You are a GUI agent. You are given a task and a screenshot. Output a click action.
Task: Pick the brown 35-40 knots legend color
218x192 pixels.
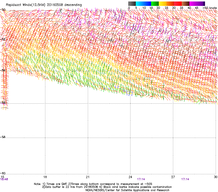pyautogui.click(x=186, y=4)
